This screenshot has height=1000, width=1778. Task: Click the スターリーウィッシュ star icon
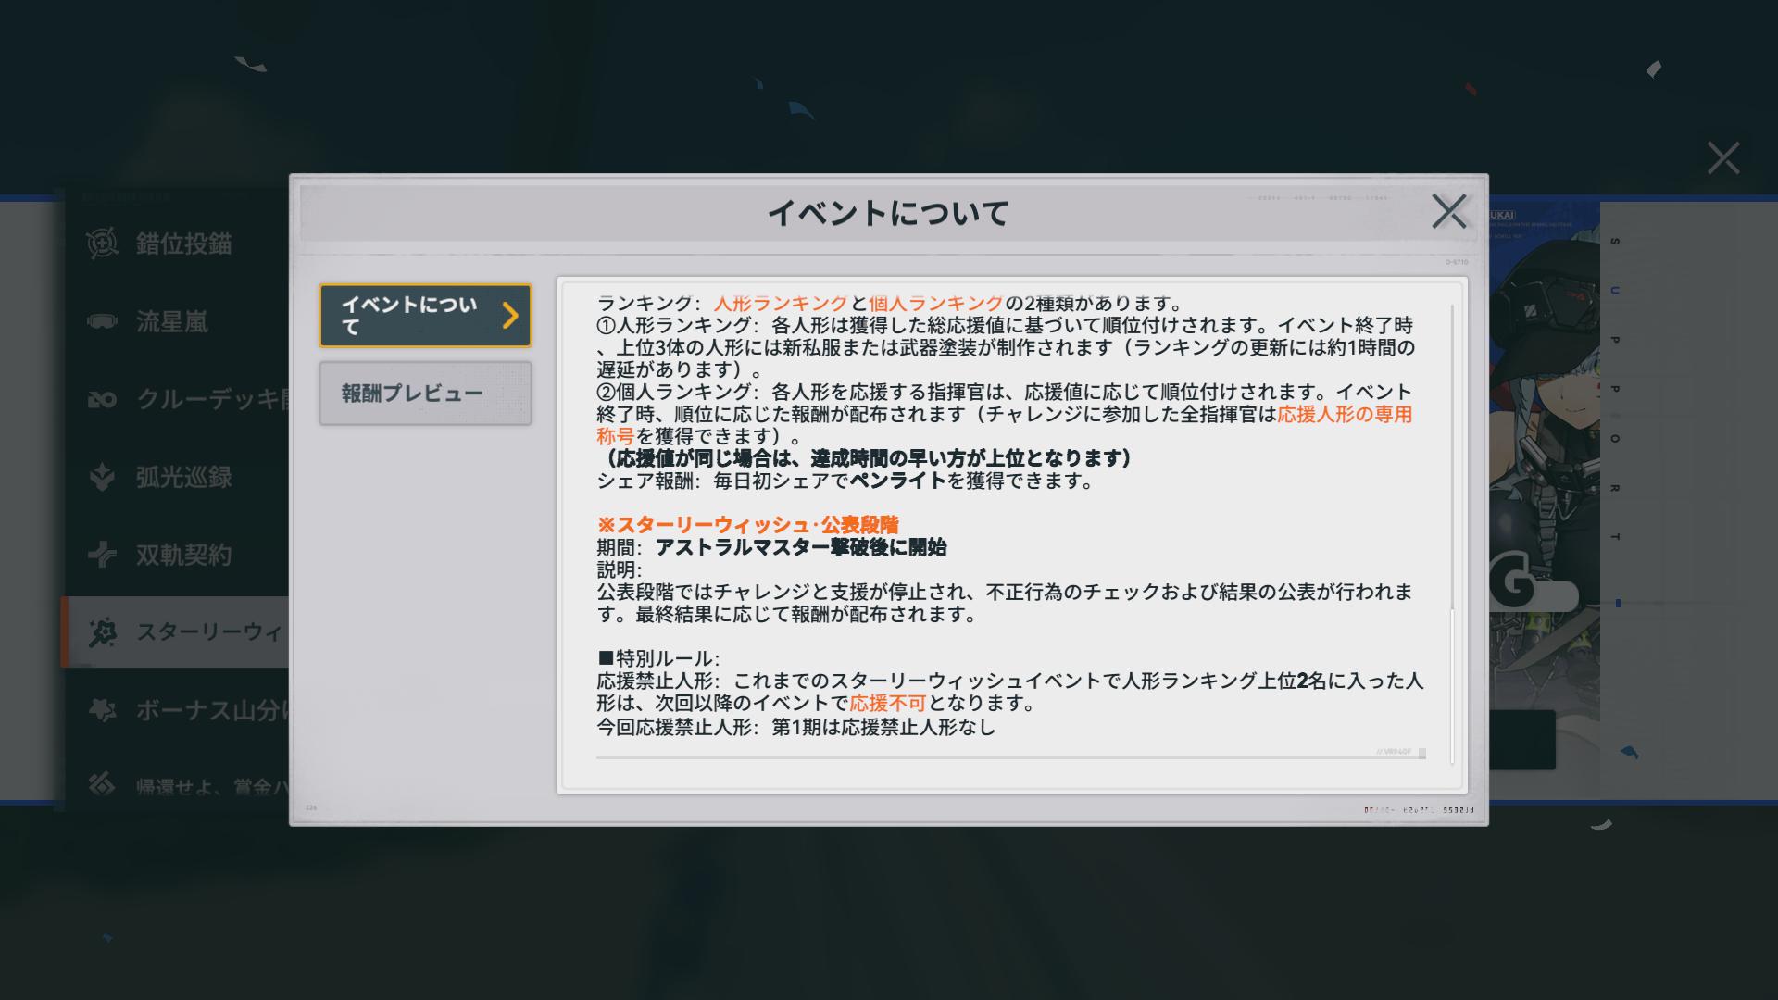(102, 632)
